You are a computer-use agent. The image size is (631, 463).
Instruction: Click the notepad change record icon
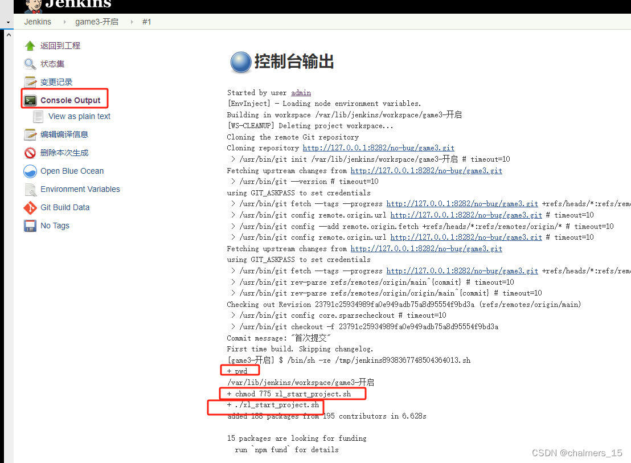tap(30, 82)
